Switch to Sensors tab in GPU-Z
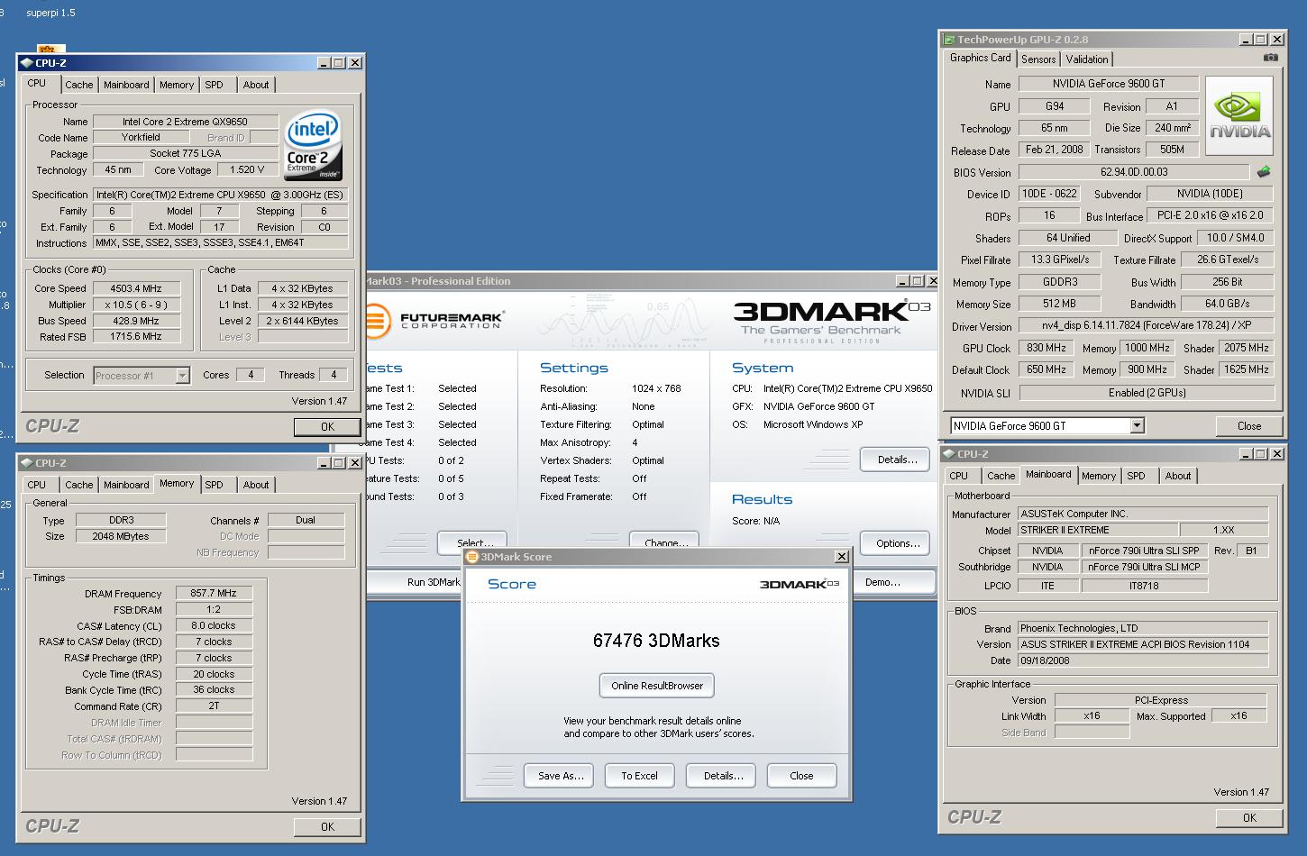This screenshot has height=856, width=1307. [1038, 59]
